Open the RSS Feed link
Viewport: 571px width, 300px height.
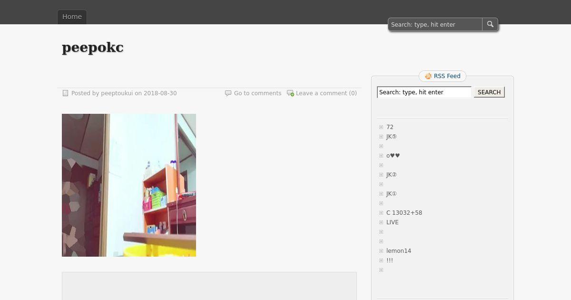(x=447, y=76)
